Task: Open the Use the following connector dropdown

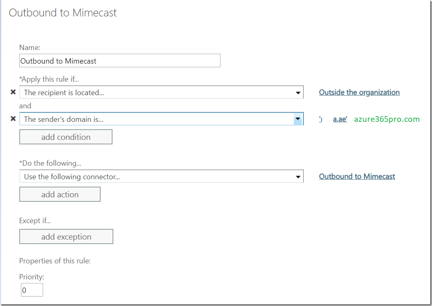Action: pos(161,176)
